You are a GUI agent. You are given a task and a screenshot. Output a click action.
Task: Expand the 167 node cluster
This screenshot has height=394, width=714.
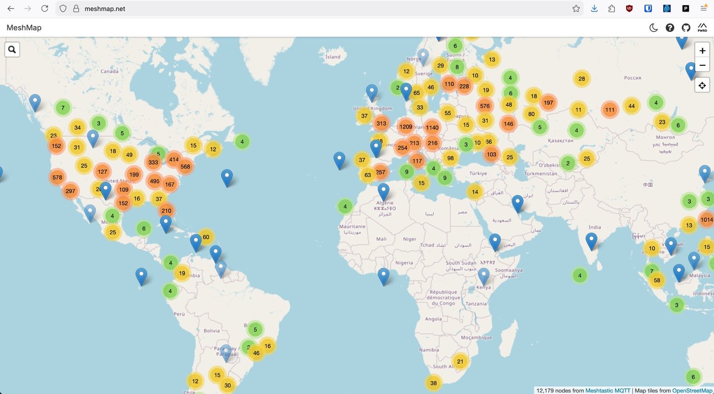(169, 184)
